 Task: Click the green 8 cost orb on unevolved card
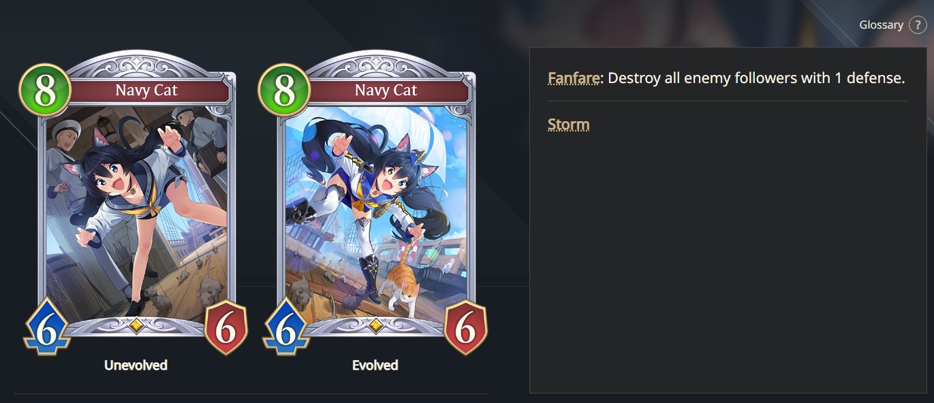[46, 89]
